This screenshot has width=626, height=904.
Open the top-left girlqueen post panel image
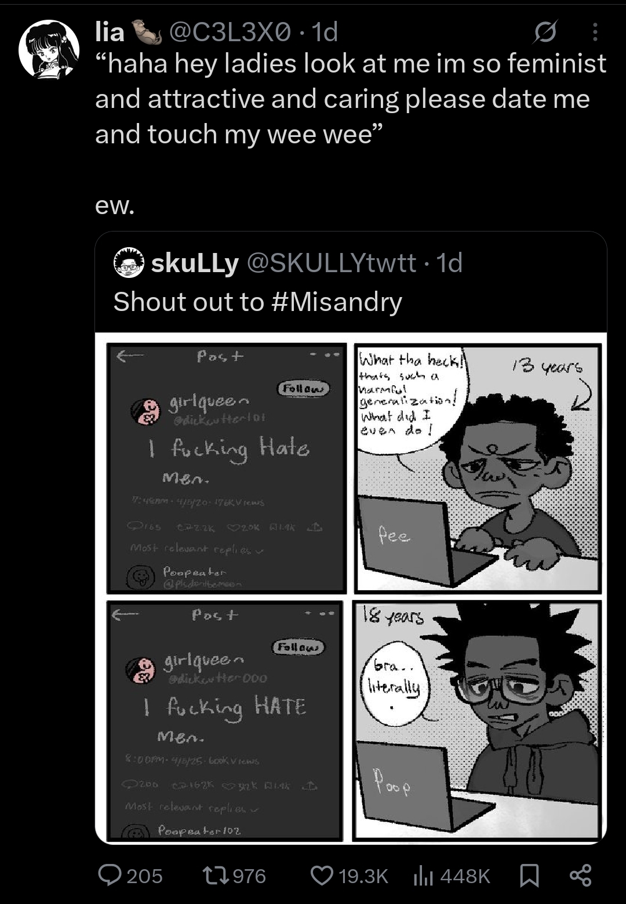coord(227,468)
